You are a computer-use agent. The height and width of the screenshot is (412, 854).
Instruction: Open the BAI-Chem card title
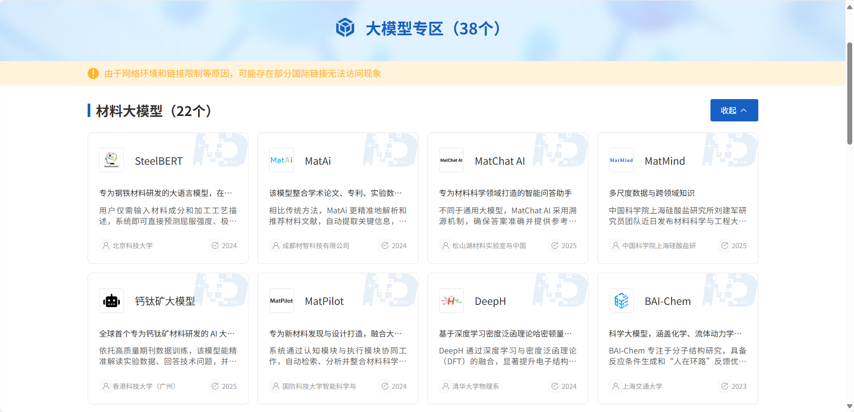(x=667, y=301)
